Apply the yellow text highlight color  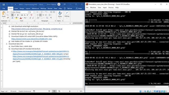[16, 18]
